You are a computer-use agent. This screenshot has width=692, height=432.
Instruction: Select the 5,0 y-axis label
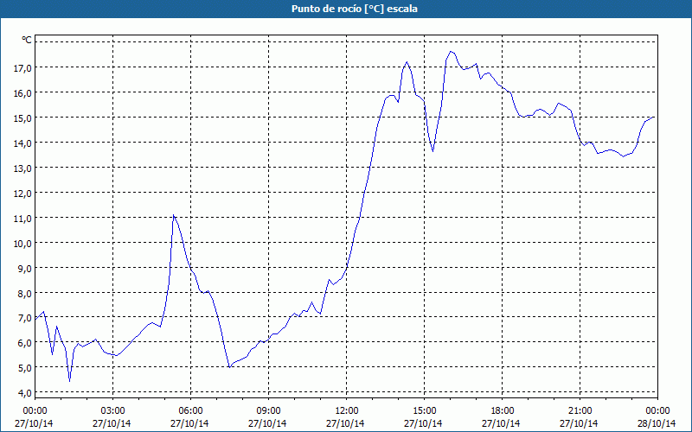(x=26, y=368)
